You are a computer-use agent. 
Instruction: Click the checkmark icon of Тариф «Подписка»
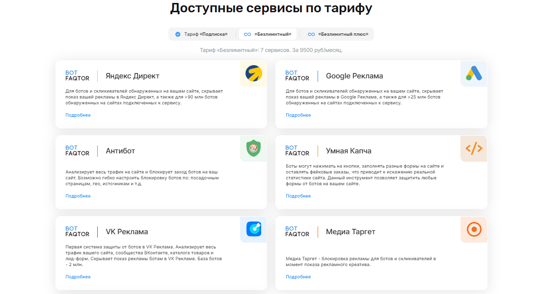pos(178,34)
